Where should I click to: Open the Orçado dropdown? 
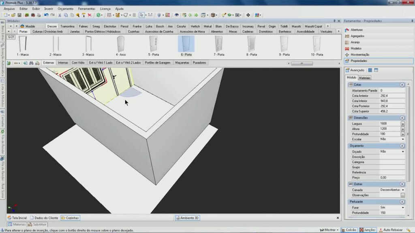click(x=403, y=152)
